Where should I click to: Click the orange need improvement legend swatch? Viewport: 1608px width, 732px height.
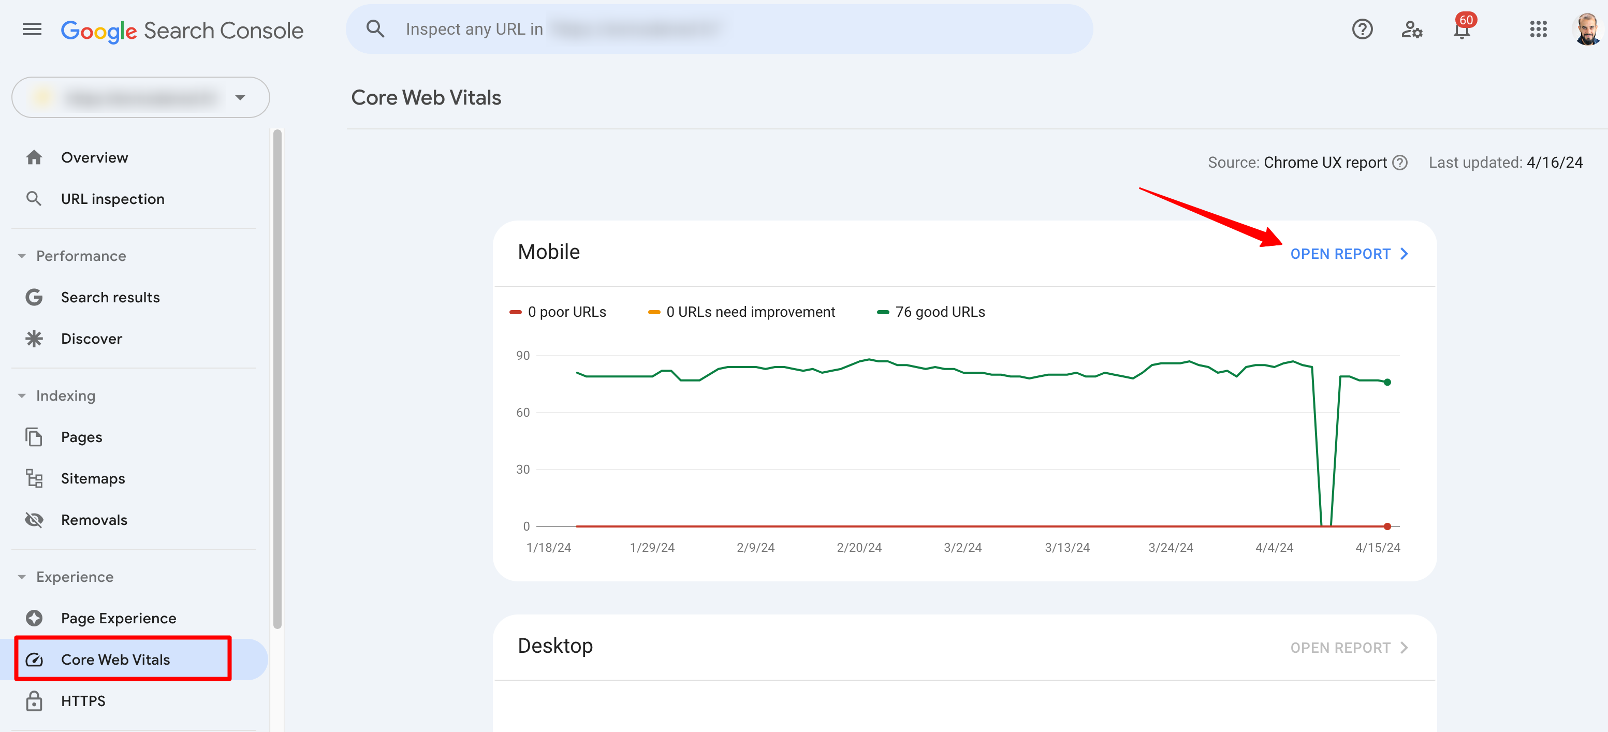[653, 312]
